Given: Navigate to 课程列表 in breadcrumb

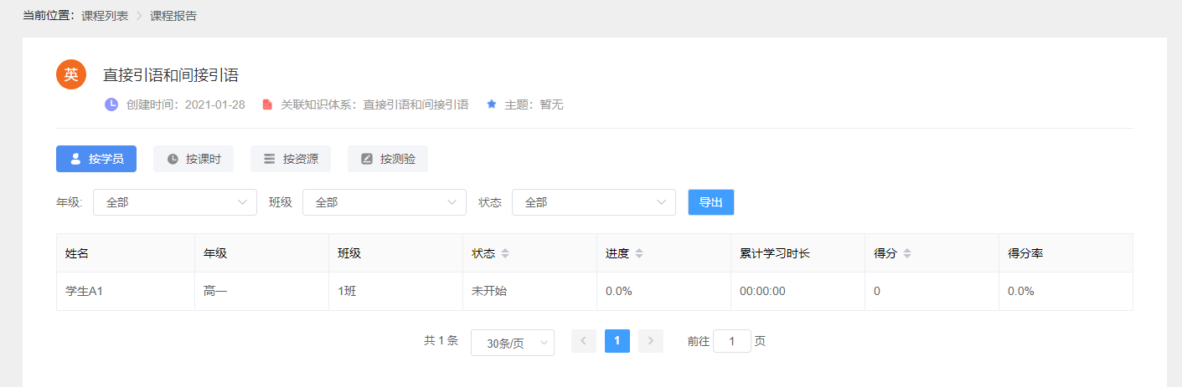Looking at the screenshot, I should point(105,16).
